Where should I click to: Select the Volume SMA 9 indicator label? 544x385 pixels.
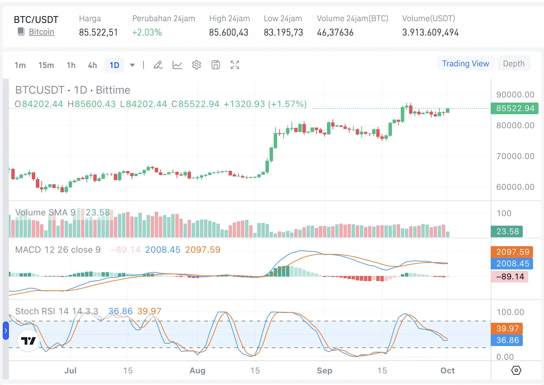click(45, 212)
